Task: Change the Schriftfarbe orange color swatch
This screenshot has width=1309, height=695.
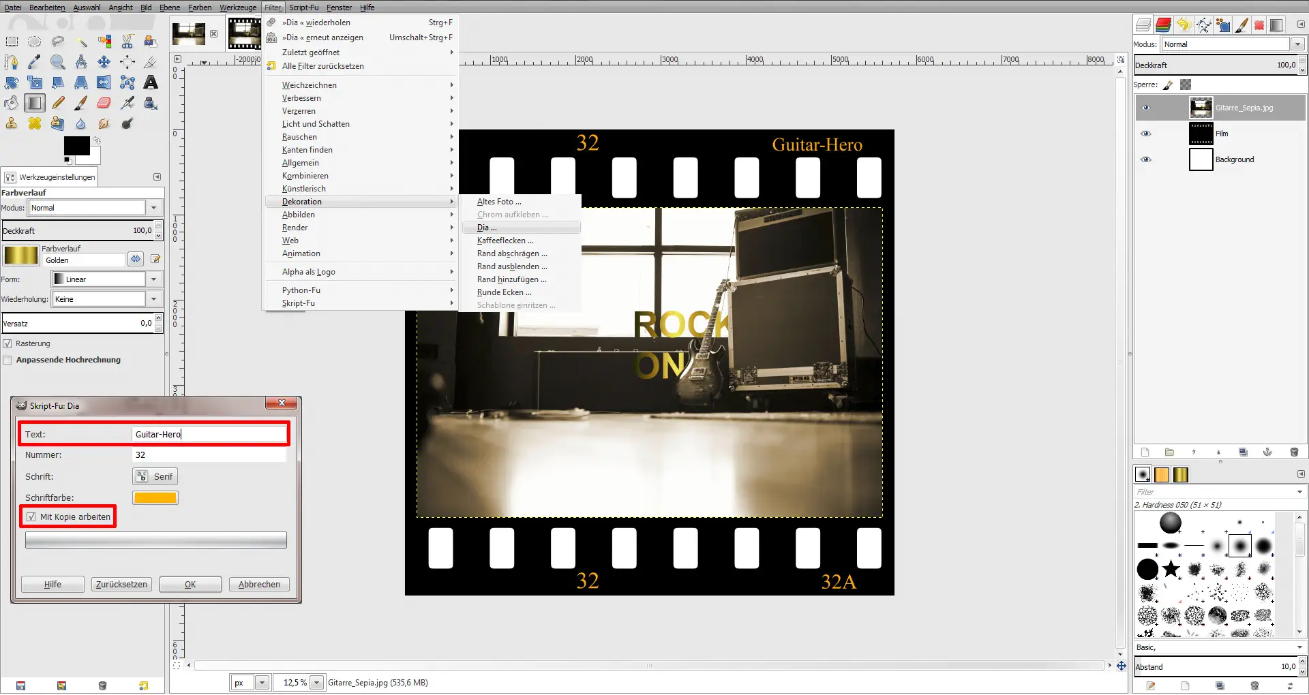Action: coord(155,497)
